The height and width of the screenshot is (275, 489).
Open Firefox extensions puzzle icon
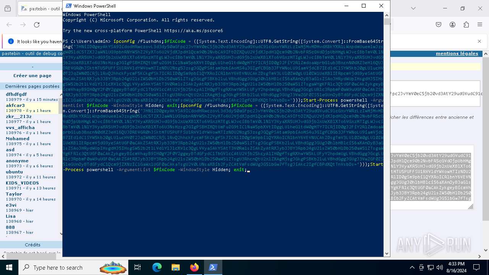(466, 25)
